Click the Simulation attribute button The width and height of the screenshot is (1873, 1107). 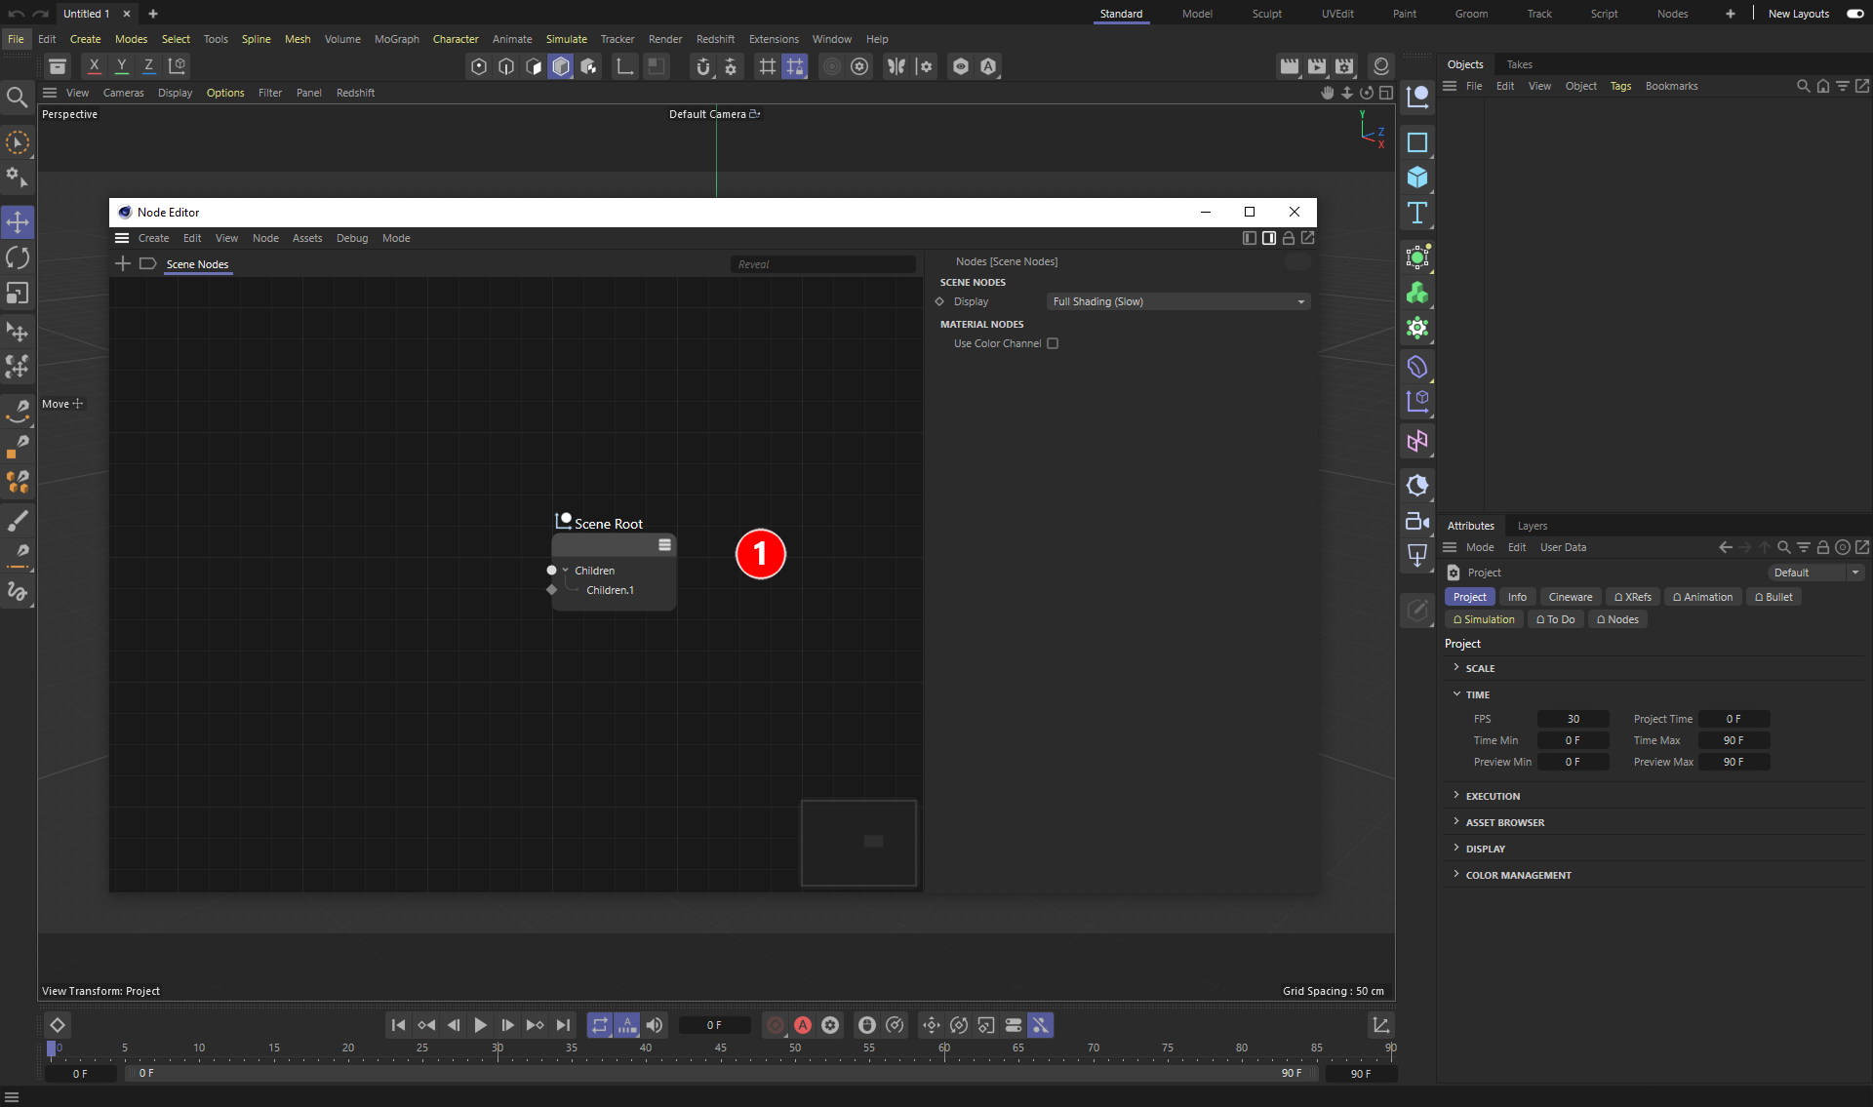click(x=1484, y=619)
